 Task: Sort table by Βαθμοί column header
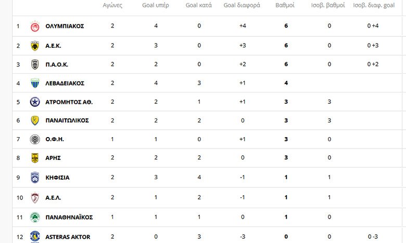pos(285,6)
